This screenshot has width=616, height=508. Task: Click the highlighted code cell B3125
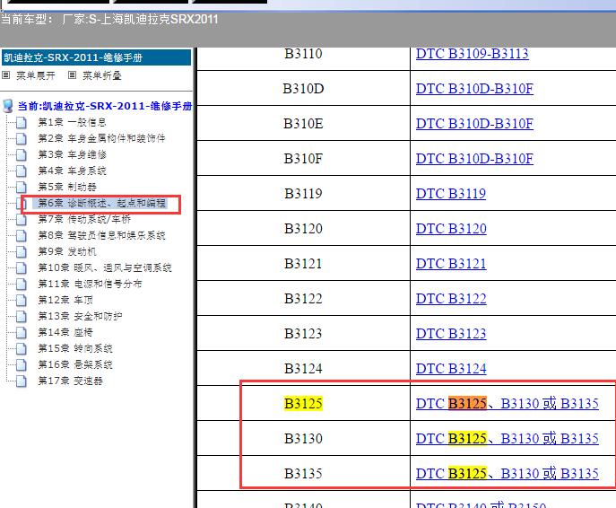[303, 403]
